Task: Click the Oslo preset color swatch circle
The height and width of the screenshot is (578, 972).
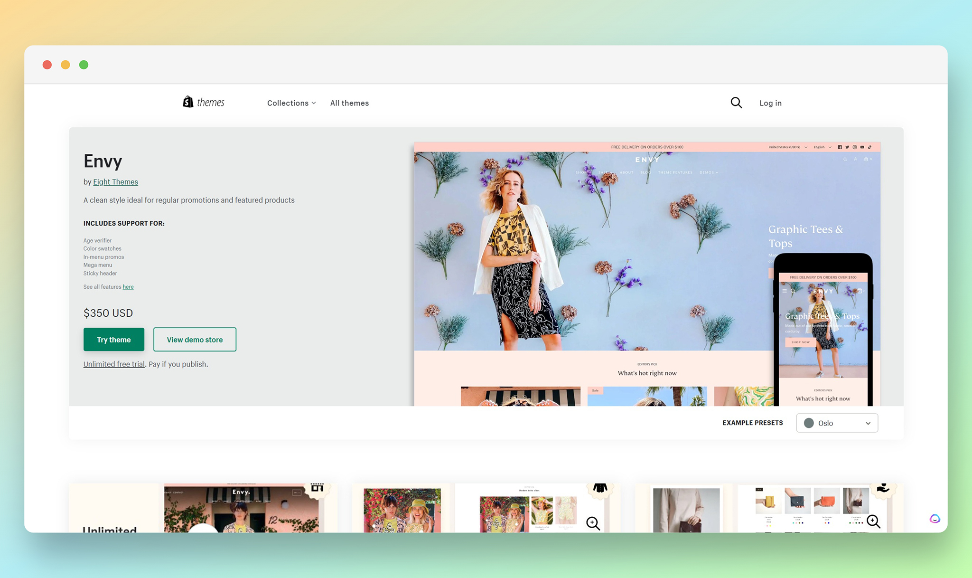Action: (x=809, y=423)
